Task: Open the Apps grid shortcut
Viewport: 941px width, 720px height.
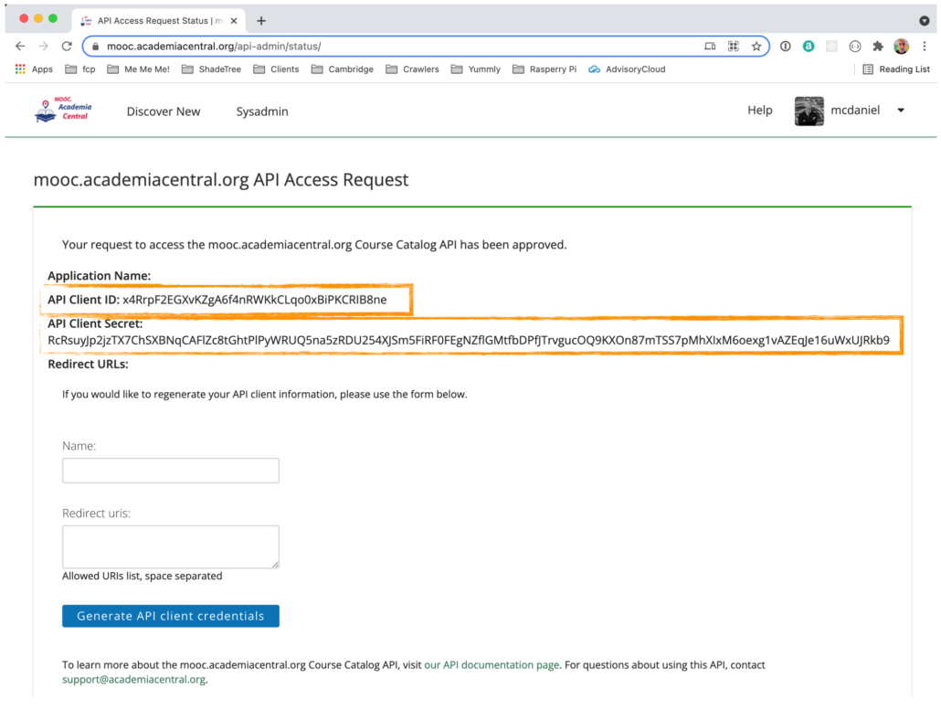Action: coord(34,69)
